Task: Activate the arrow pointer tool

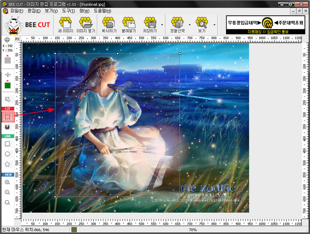Action: coord(8,99)
